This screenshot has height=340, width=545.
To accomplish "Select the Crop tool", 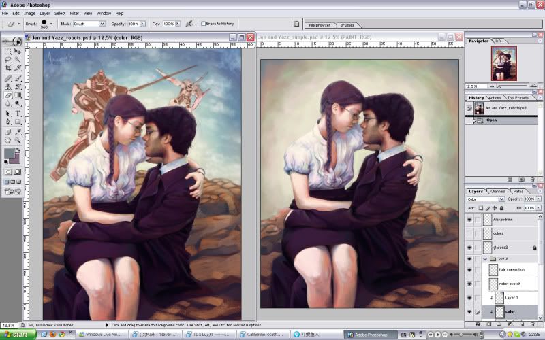I will point(8,68).
